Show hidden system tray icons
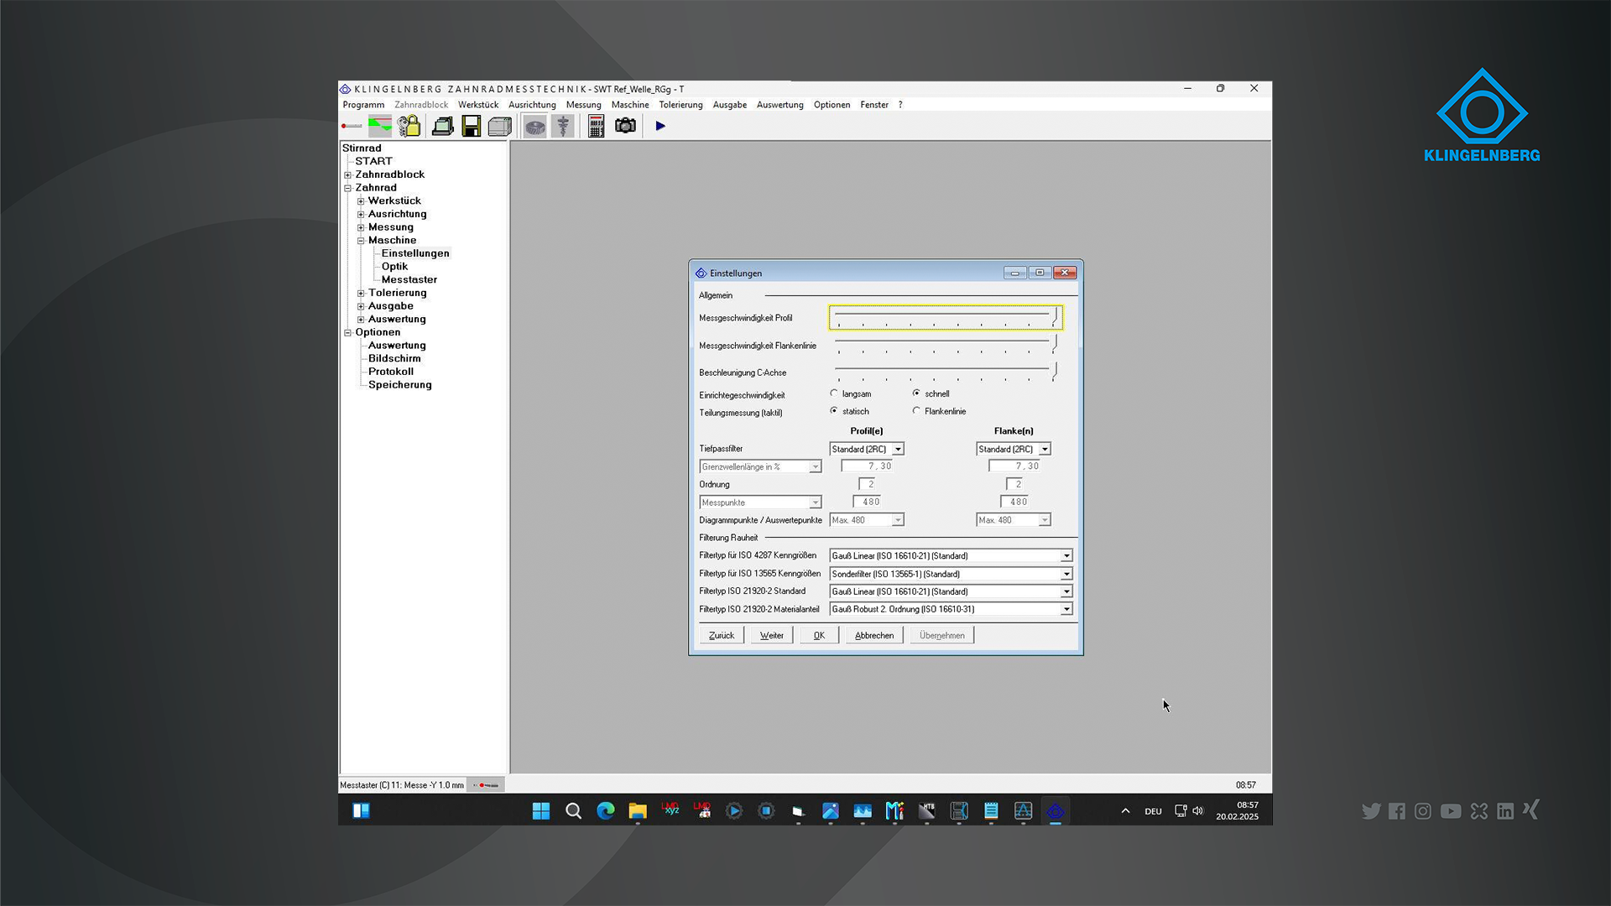The image size is (1611, 906). [1125, 811]
